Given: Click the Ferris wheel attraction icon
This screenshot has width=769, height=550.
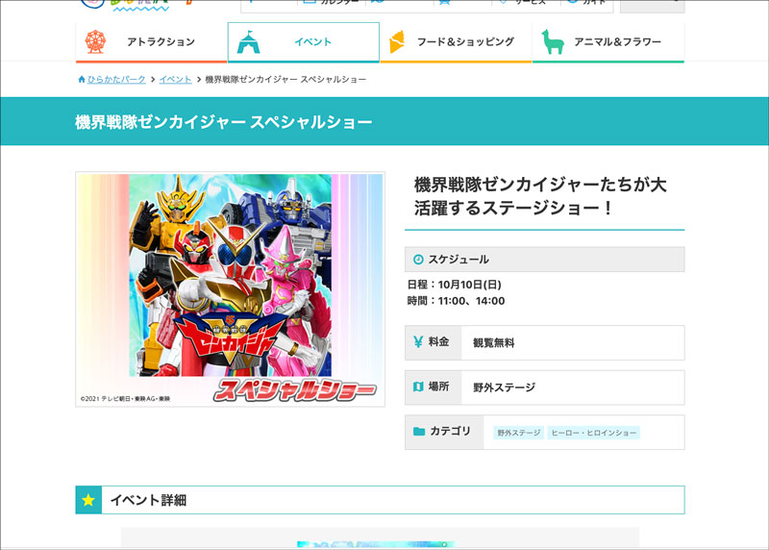Looking at the screenshot, I should coord(95,42).
